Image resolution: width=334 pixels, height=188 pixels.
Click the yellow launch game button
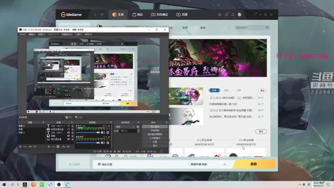[253, 164]
